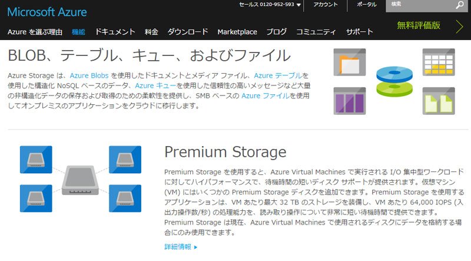Click the blue and green disks icon
The width and height of the screenshot is (471, 261).
(x=394, y=81)
